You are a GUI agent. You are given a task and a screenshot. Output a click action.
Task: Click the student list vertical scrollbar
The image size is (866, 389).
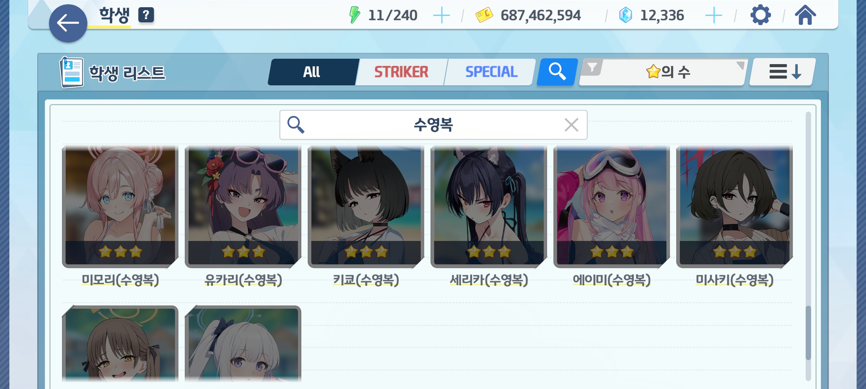click(x=808, y=246)
